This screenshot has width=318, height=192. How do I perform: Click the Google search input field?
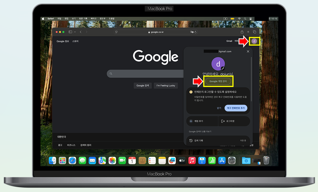coord(145,73)
